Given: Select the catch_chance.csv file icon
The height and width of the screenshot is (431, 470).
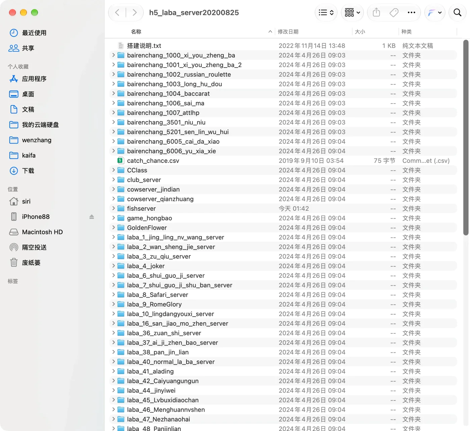Looking at the screenshot, I should pos(120,161).
